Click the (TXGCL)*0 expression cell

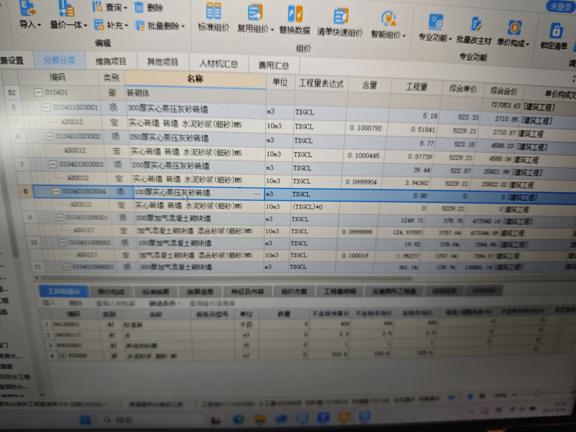[307, 207]
